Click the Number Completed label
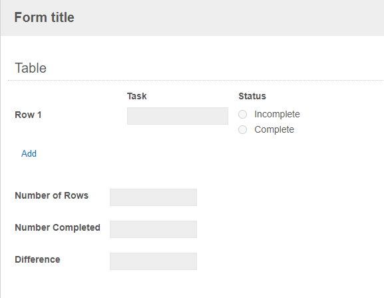 point(57,227)
